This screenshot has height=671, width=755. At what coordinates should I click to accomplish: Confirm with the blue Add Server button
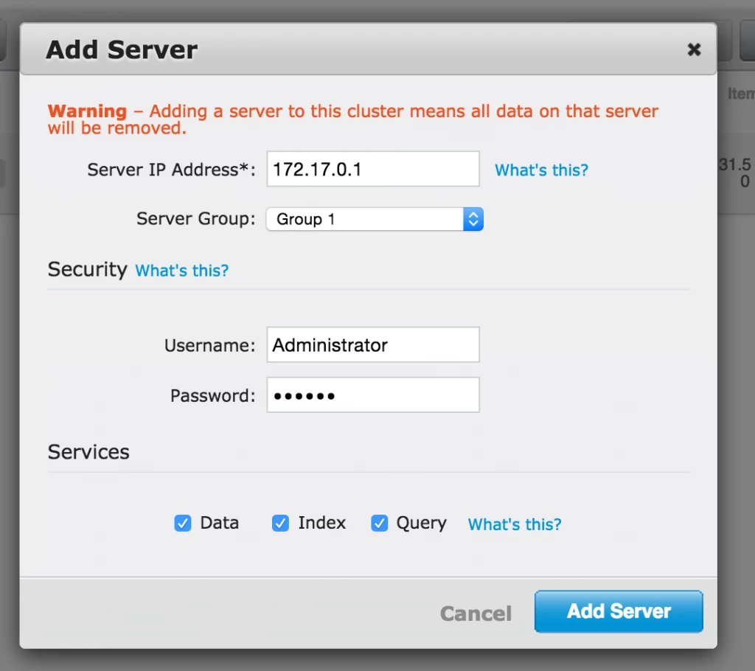(x=619, y=611)
